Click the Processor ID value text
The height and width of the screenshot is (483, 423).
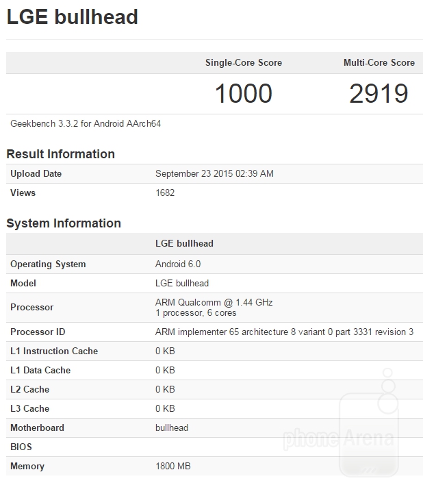coord(284,332)
